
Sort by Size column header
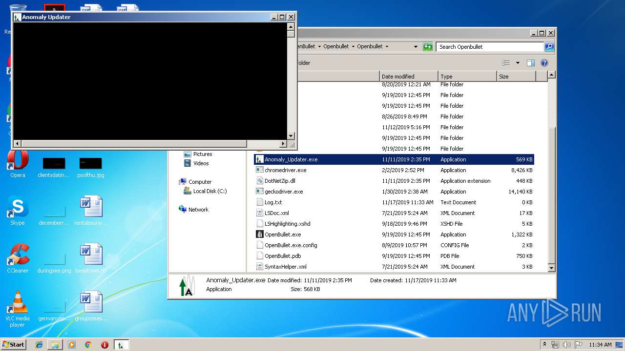pos(516,77)
